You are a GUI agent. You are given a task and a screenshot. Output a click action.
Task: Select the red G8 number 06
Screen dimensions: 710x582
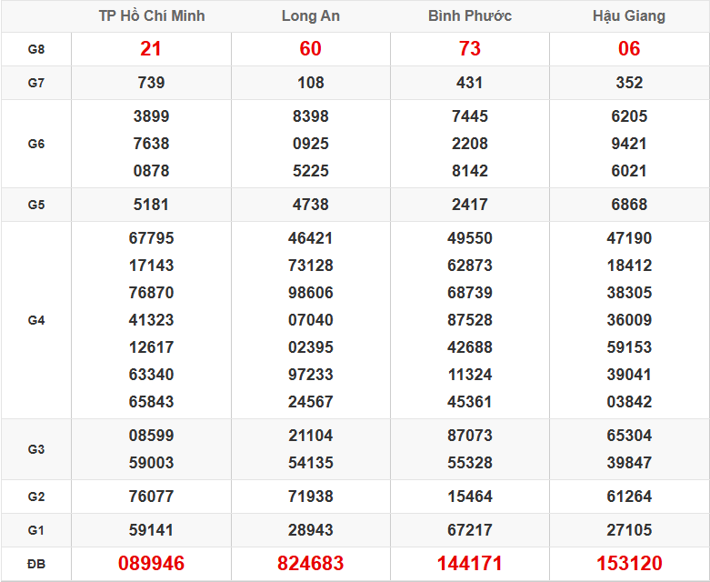point(629,49)
